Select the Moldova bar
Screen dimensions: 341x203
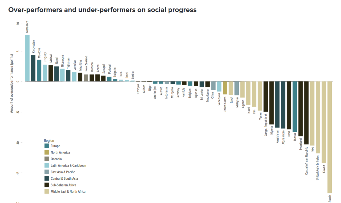[x=39, y=70]
